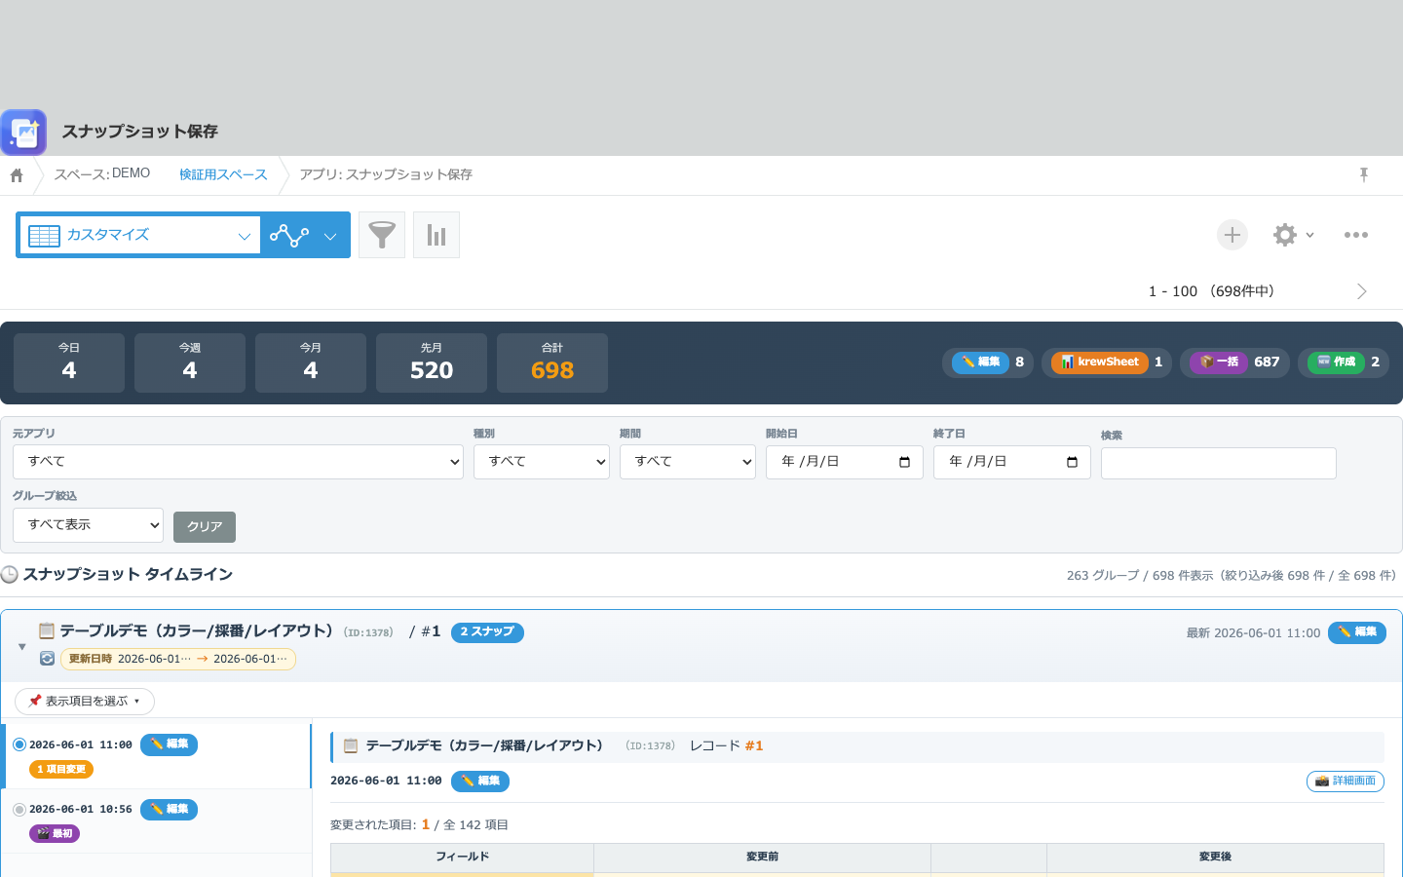The width and height of the screenshot is (1403, 877).
Task: Open 表示項目を選ぶ menu
Action: (85, 701)
